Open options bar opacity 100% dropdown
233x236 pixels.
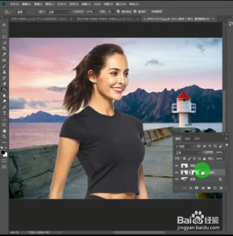click(x=96, y=12)
